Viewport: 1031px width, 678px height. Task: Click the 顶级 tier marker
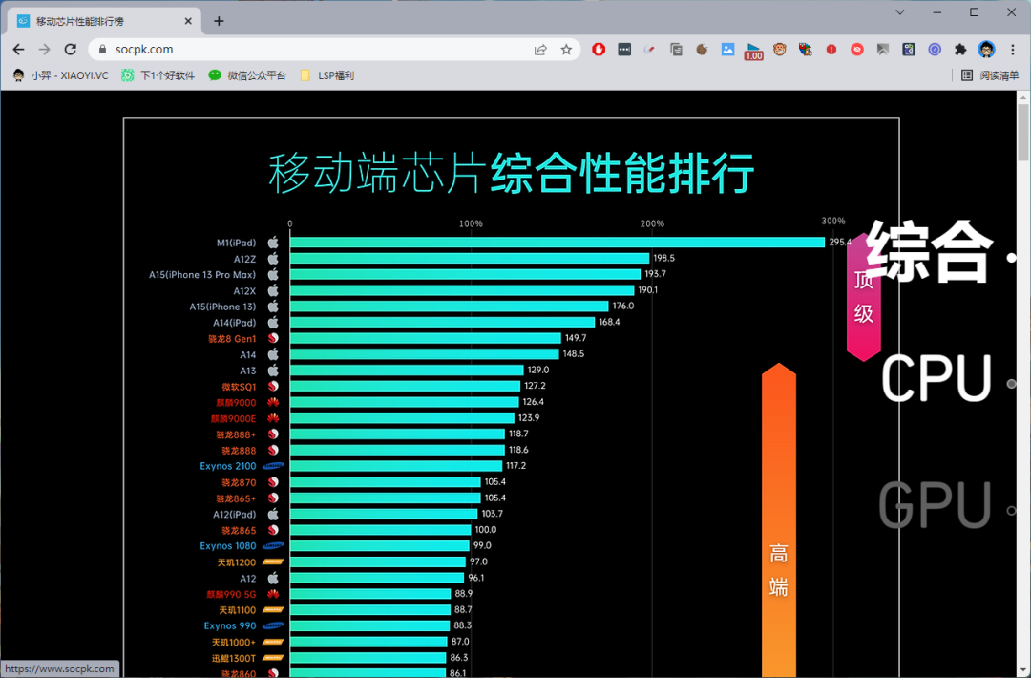pos(863,297)
